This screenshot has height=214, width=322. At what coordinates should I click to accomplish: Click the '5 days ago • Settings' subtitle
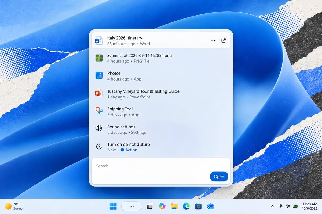click(127, 133)
